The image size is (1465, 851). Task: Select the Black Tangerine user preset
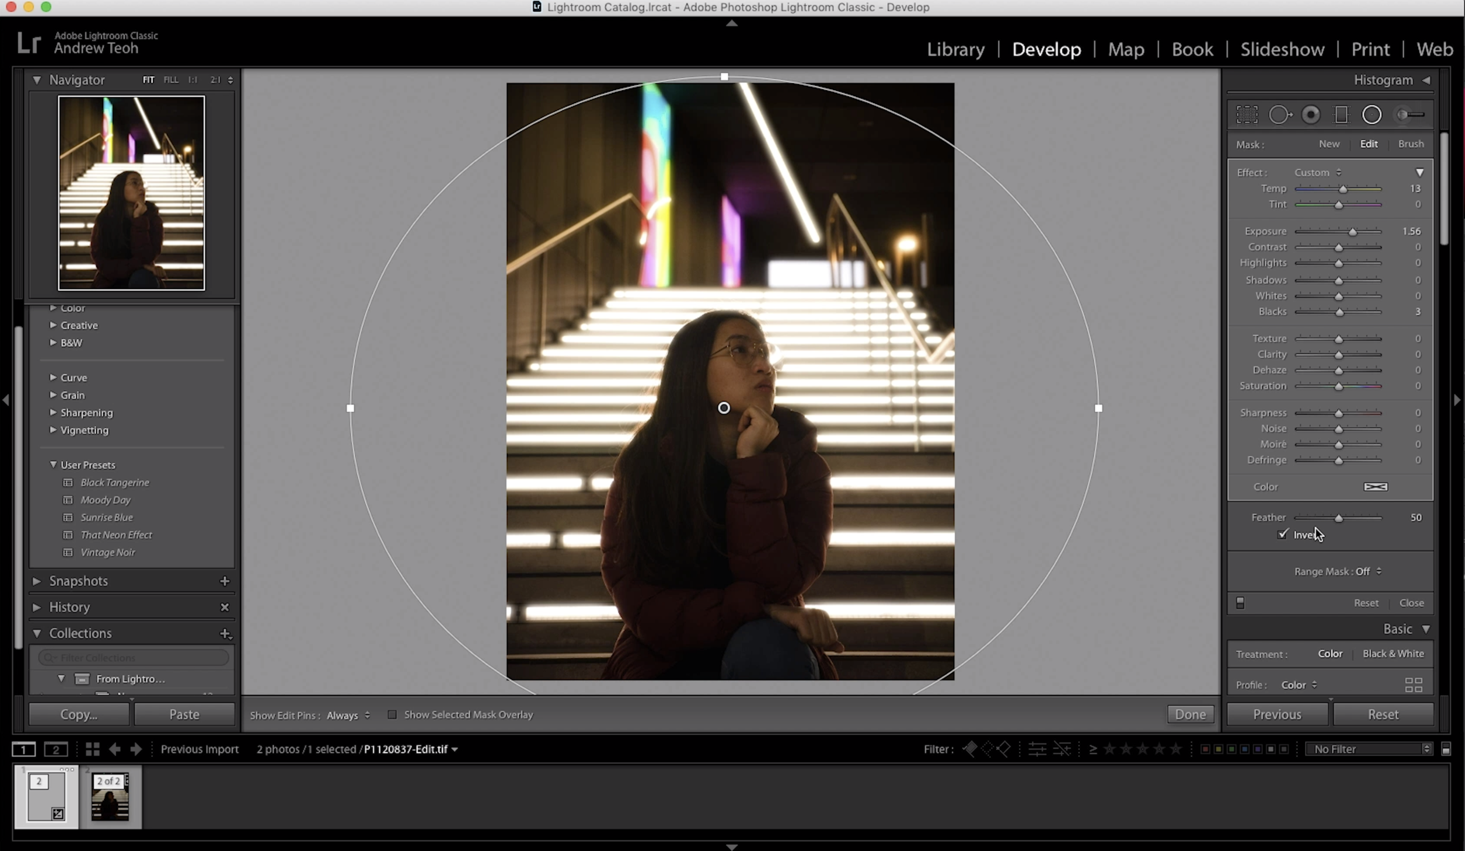coord(115,482)
